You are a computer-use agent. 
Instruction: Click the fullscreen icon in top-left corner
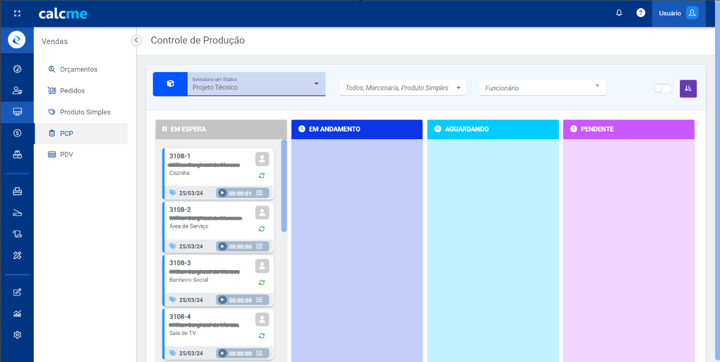pyautogui.click(x=17, y=13)
